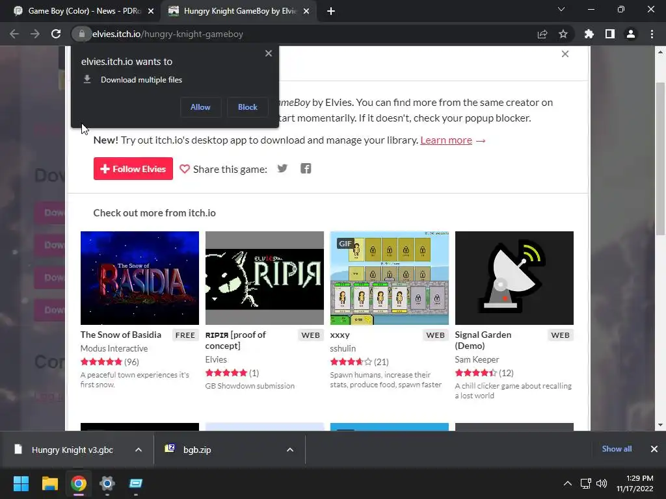Open File Explorer from taskbar
Viewport: 666px width, 499px height.
click(x=49, y=483)
